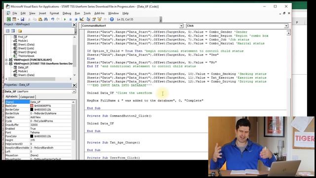This screenshot has width=316, height=178.
Task: Restore the inner Data_UF code window
Action: pos(284,13)
